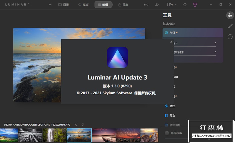Open the 导出 export menu

[x=123, y=5]
